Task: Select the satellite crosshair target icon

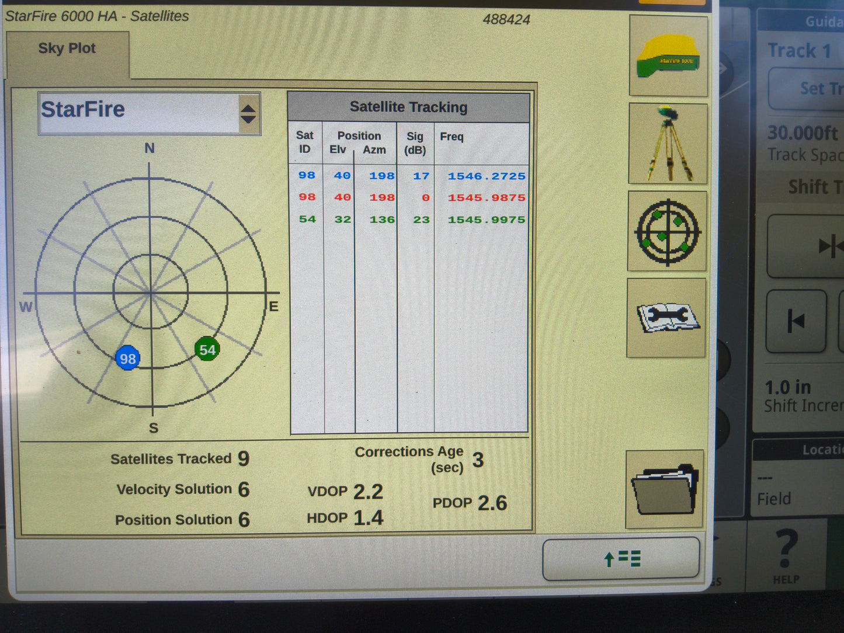Action: point(667,231)
